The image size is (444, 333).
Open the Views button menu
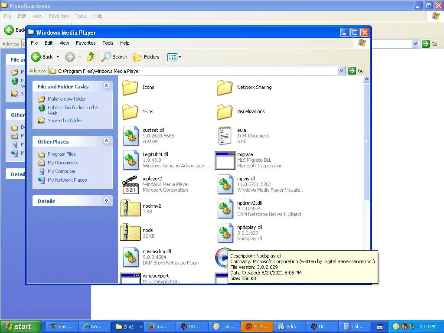174,57
